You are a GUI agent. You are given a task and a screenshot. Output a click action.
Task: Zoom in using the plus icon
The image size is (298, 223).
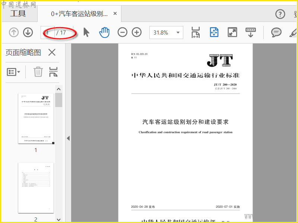click(137, 32)
